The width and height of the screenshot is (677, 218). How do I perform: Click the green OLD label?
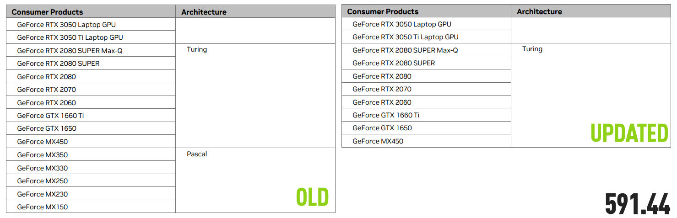click(x=312, y=197)
